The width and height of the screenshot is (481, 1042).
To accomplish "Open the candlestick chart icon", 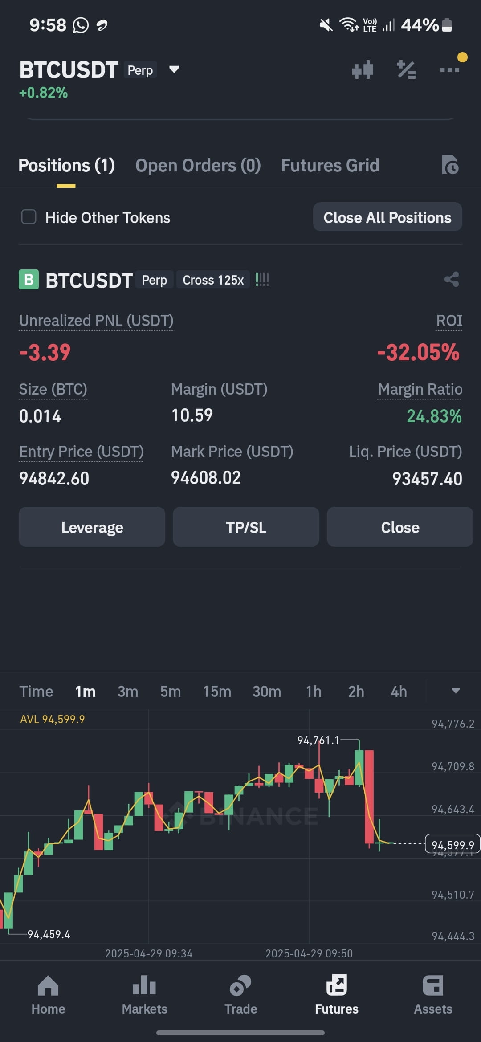I will [363, 70].
